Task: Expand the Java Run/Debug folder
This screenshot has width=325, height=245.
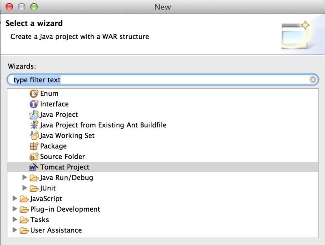Action: (25, 177)
